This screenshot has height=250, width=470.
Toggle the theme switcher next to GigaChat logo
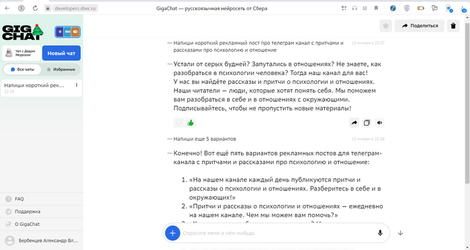(x=67, y=32)
